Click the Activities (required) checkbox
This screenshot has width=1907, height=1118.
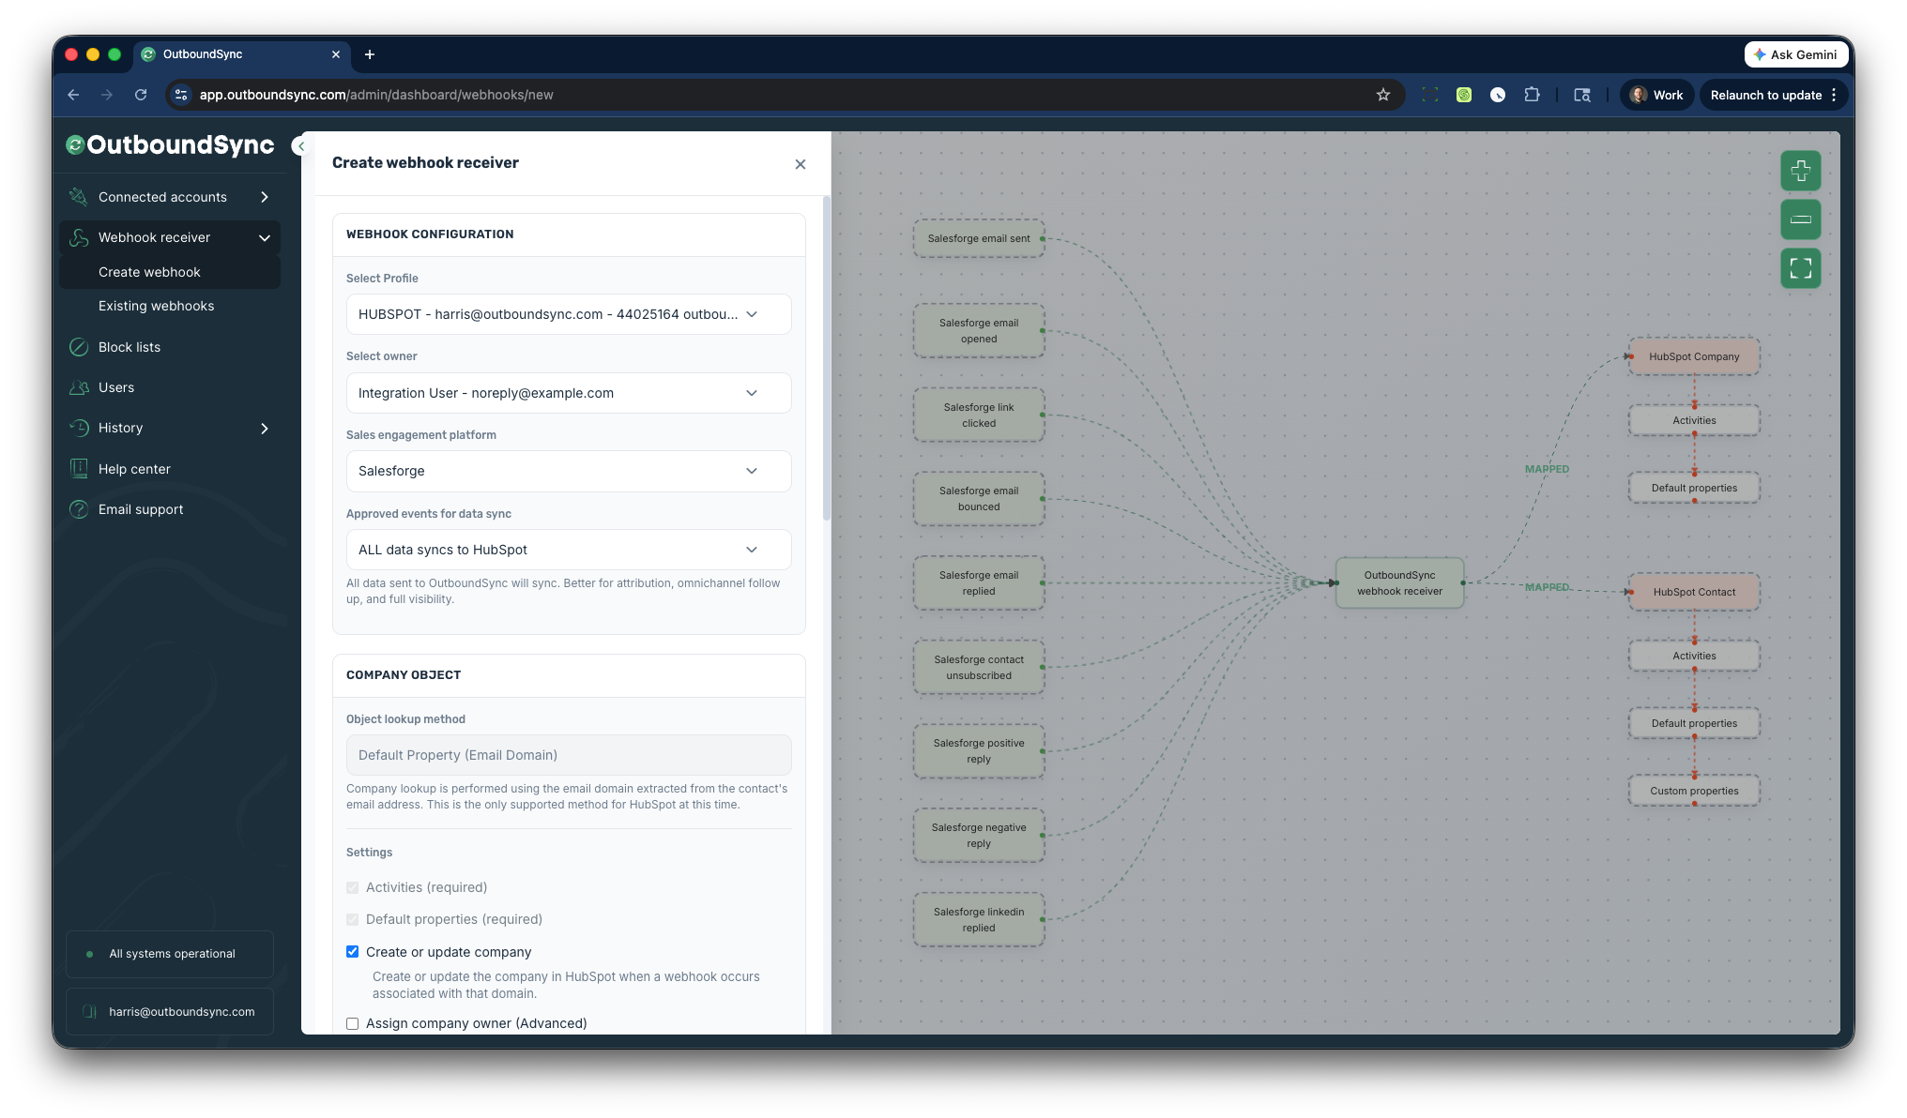[353, 887]
